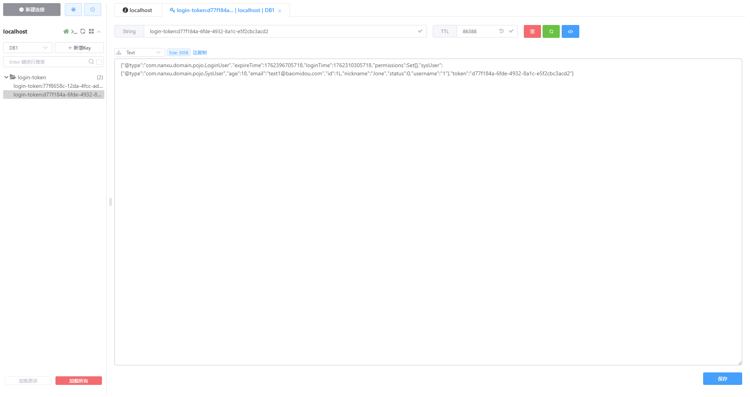Viewport: 750px width, 397px height.
Task: Open the DB1 database dropdown
Action: pyautogui.click(x=28, y=48)
